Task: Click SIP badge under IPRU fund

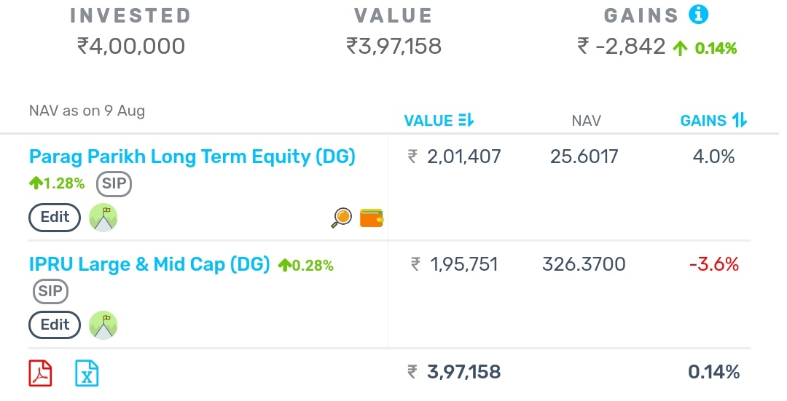Action: [x=50, y=292]
